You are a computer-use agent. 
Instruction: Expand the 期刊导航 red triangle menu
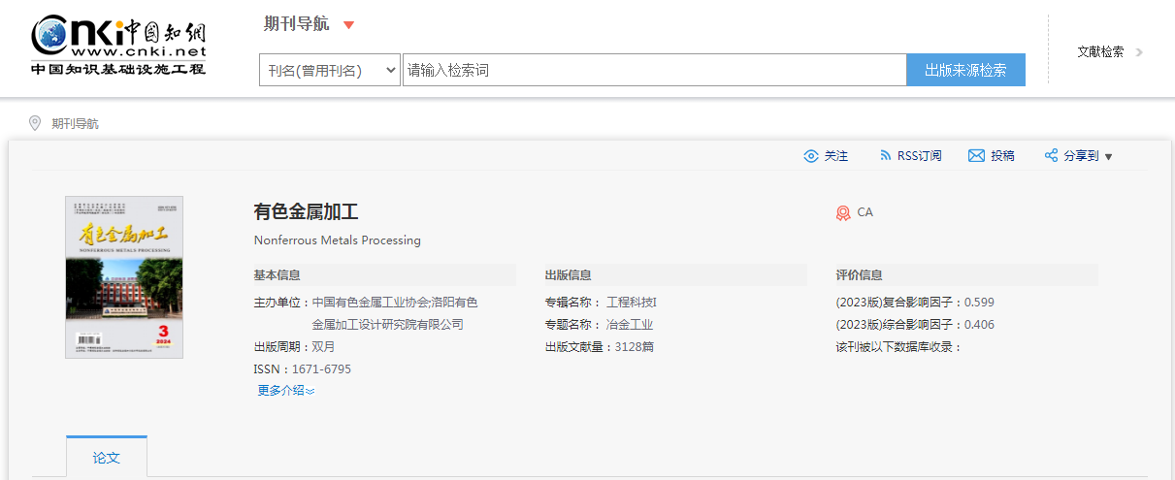point(349,25)
